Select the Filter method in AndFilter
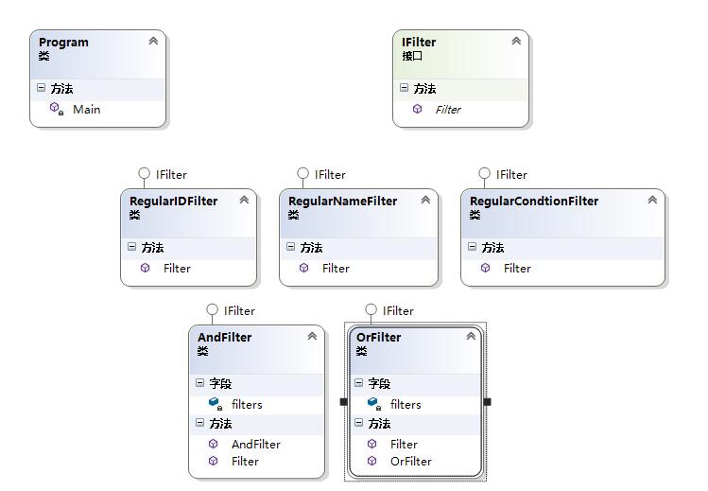 click(245, 461)
